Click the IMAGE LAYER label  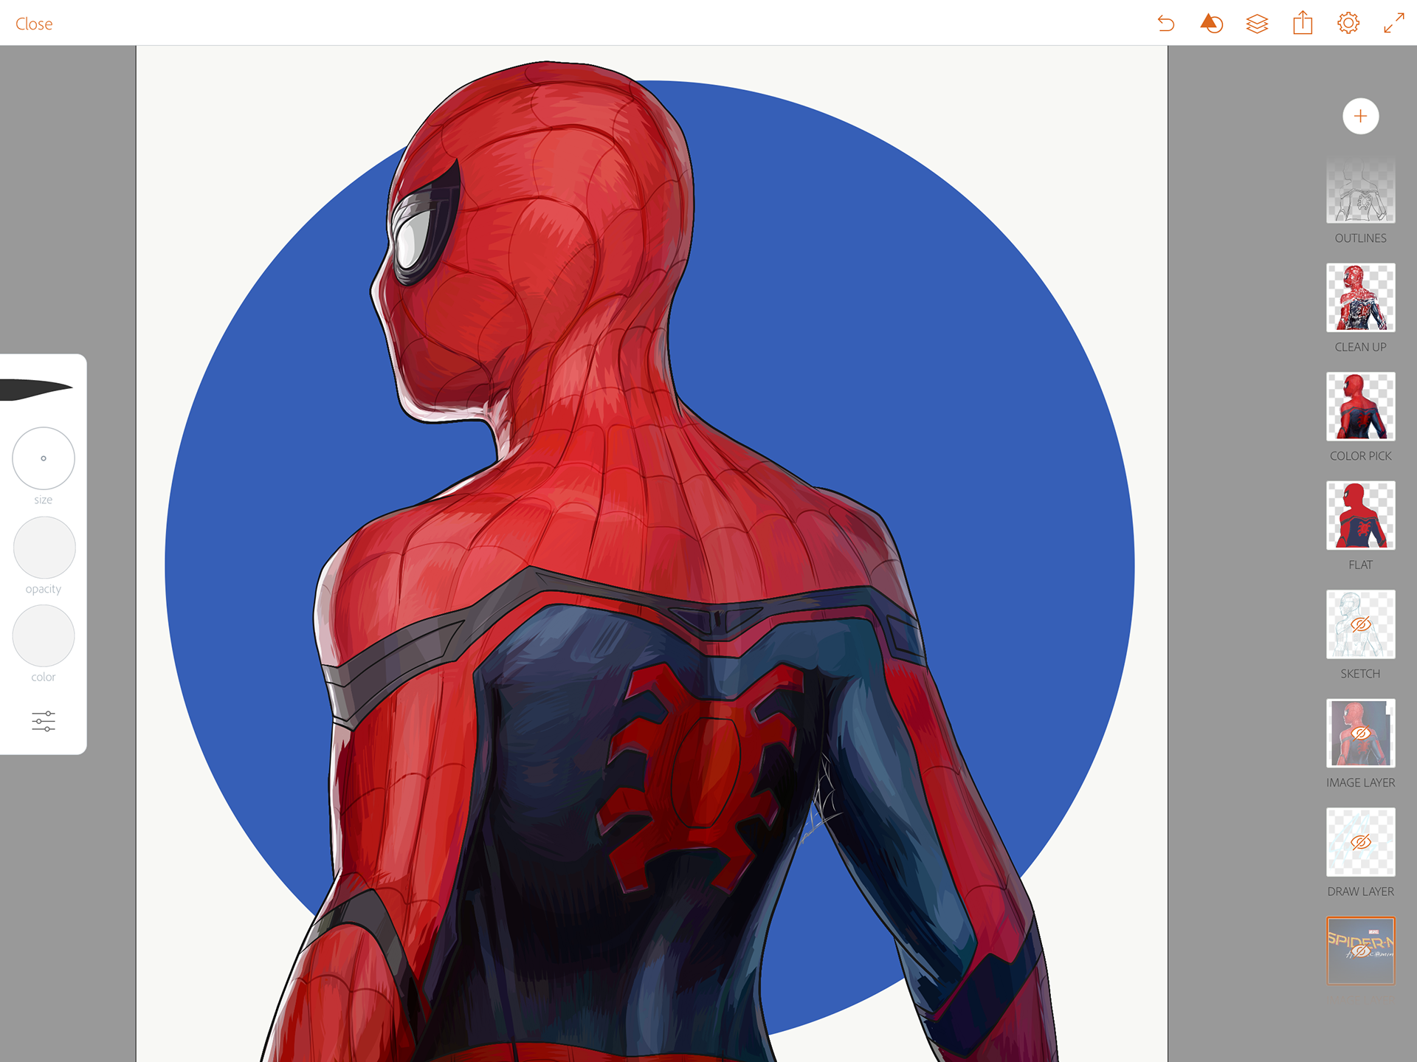(x=1360, y=782)
